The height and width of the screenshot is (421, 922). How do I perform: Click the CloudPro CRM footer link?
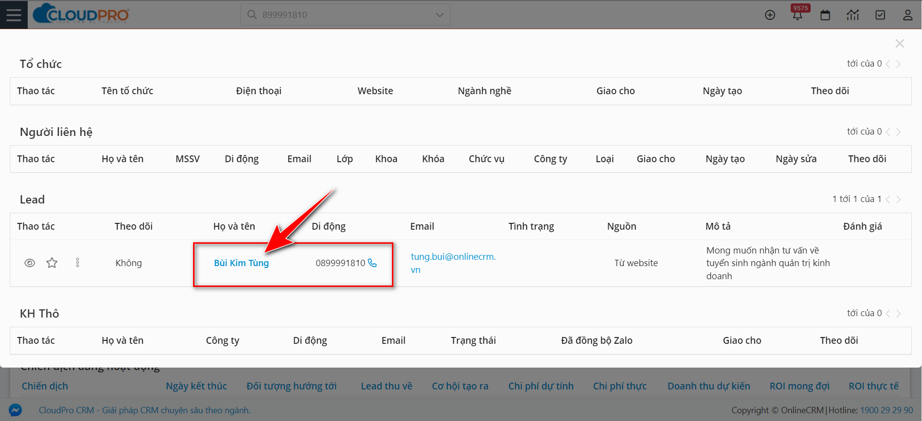(x=144, y=410)
